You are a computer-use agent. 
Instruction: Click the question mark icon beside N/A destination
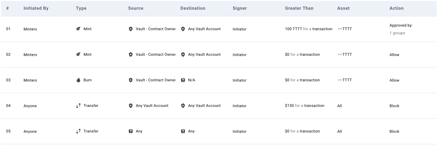(x=183, y=80)
